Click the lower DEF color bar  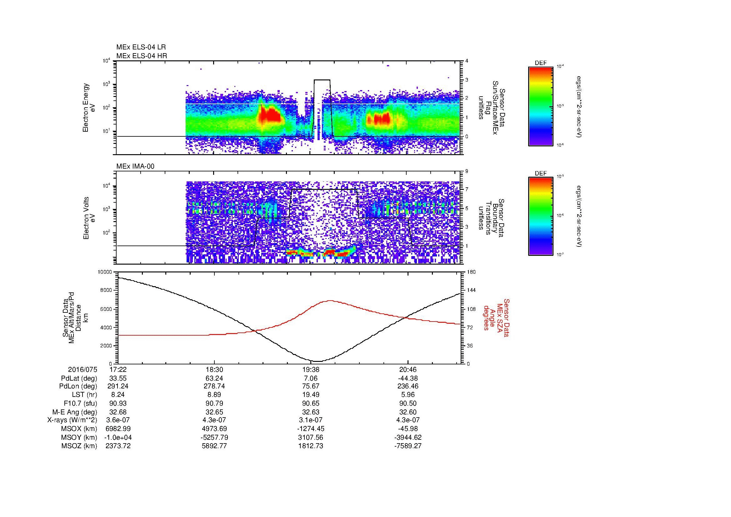(541, 216)
